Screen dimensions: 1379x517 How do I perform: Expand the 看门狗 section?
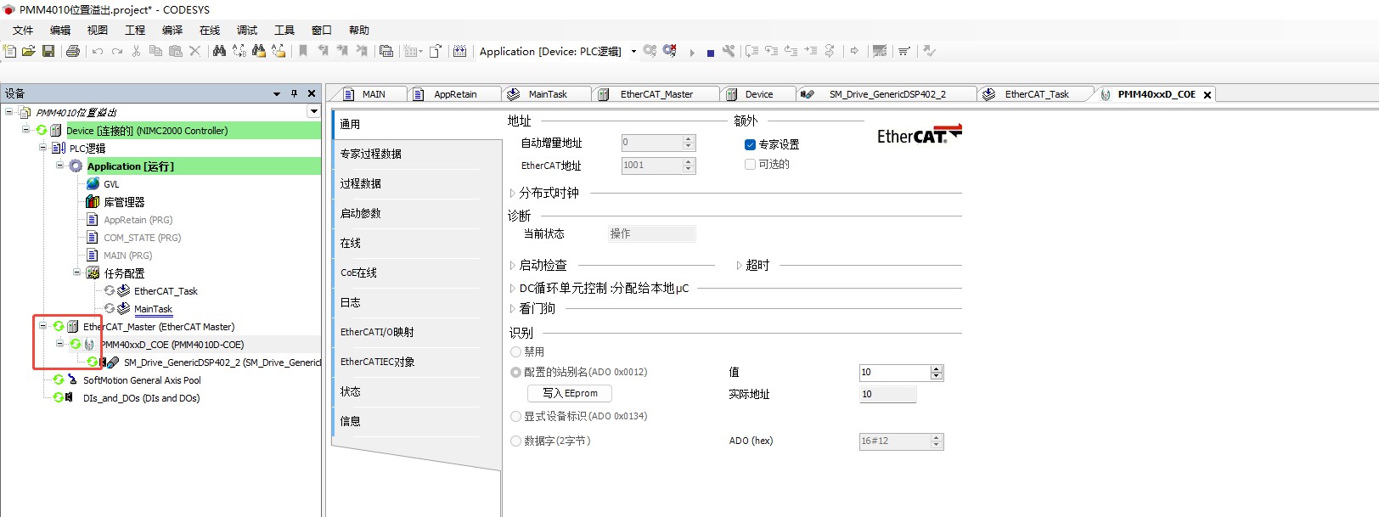click(x=513, y=308)
